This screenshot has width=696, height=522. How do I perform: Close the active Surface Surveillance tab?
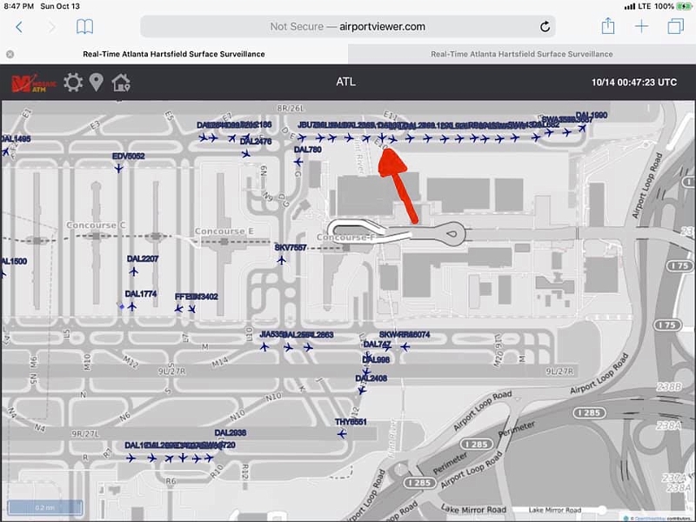click(10, 54)
